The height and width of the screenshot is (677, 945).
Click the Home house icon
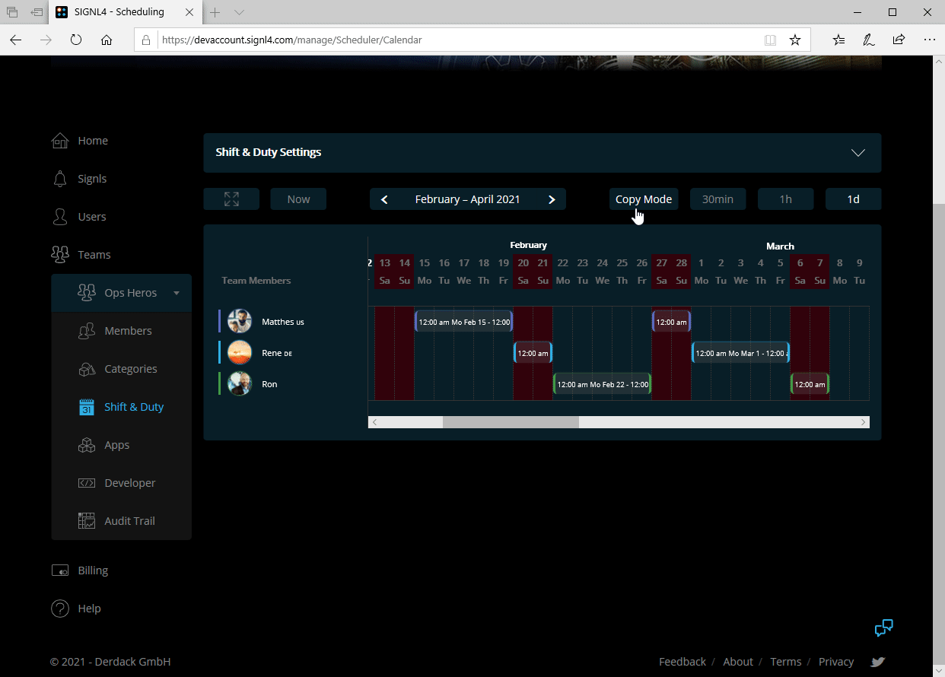point(59,141)
